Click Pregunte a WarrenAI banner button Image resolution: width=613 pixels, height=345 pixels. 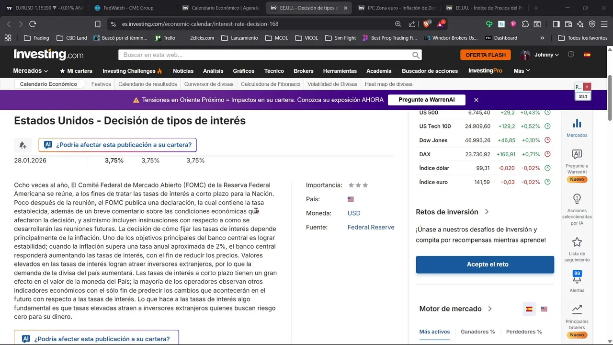tap(427, 100)
